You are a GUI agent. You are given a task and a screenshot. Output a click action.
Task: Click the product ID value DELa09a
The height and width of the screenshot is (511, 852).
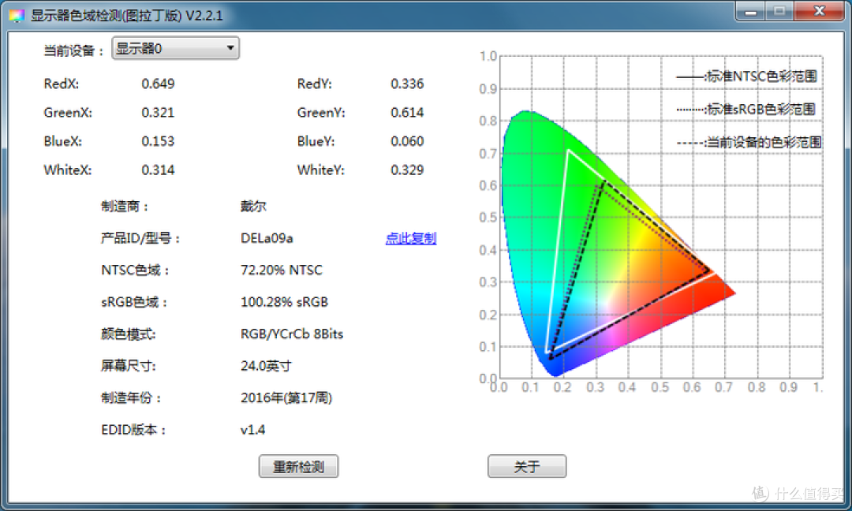click(267, 238)
